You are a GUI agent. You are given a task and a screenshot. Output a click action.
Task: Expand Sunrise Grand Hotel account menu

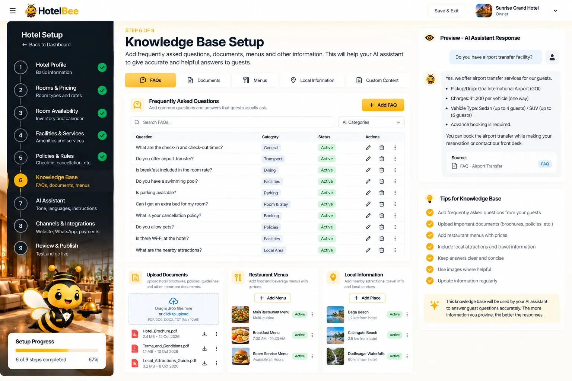(555, 11)
